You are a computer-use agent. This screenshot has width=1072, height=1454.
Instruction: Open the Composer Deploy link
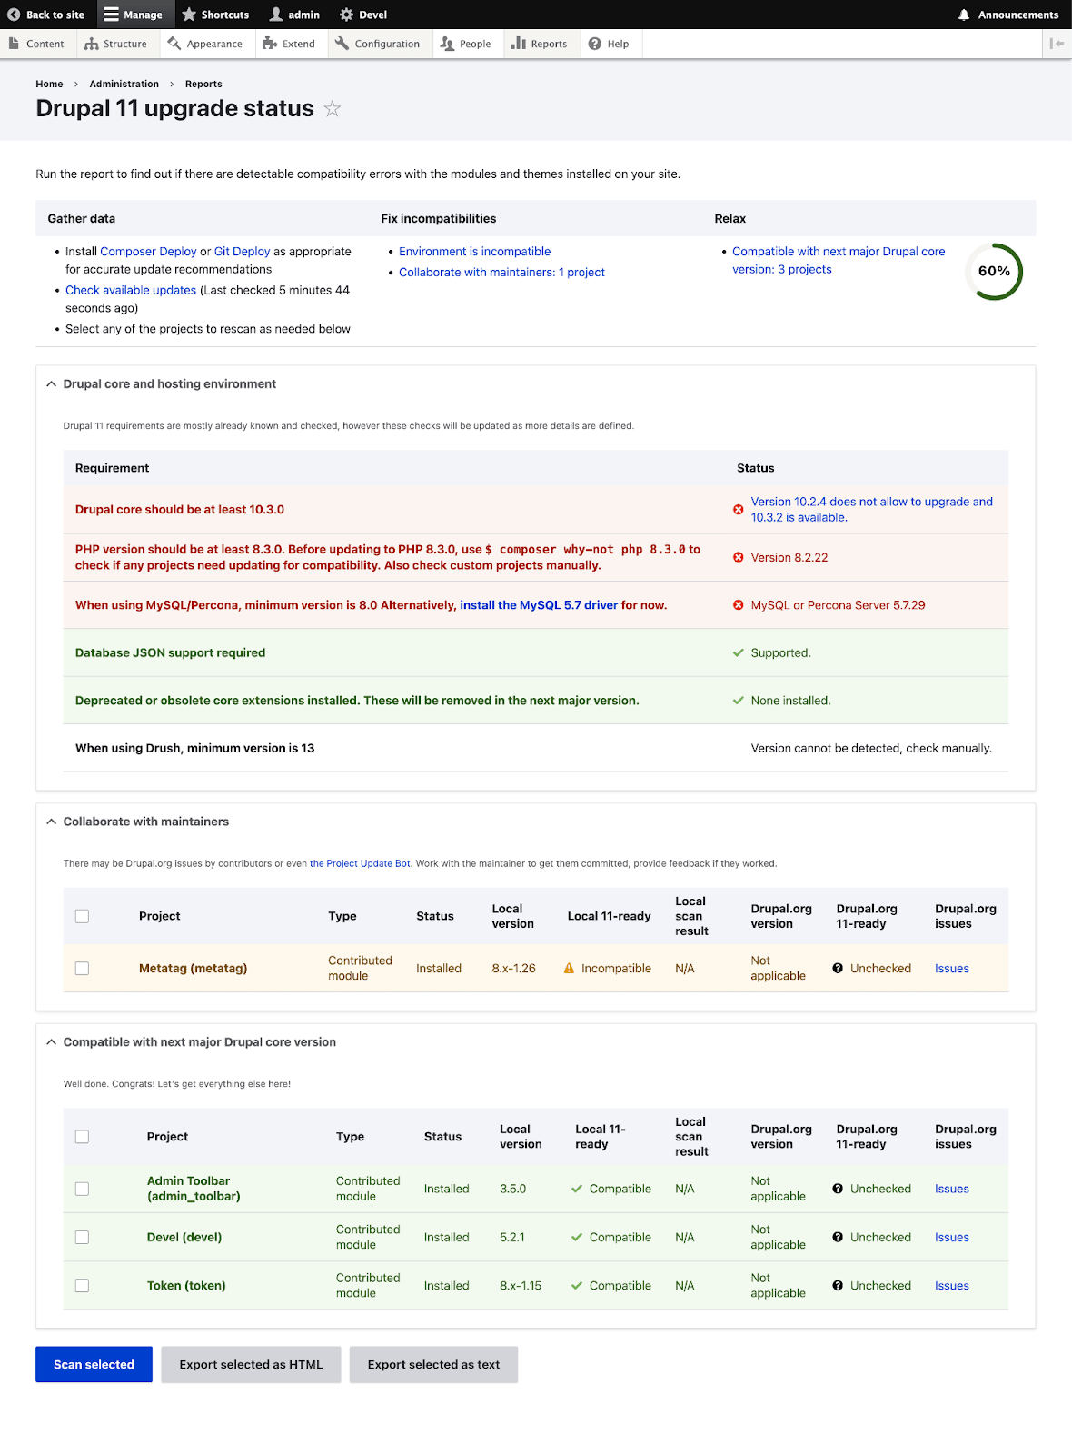point(148,252)
